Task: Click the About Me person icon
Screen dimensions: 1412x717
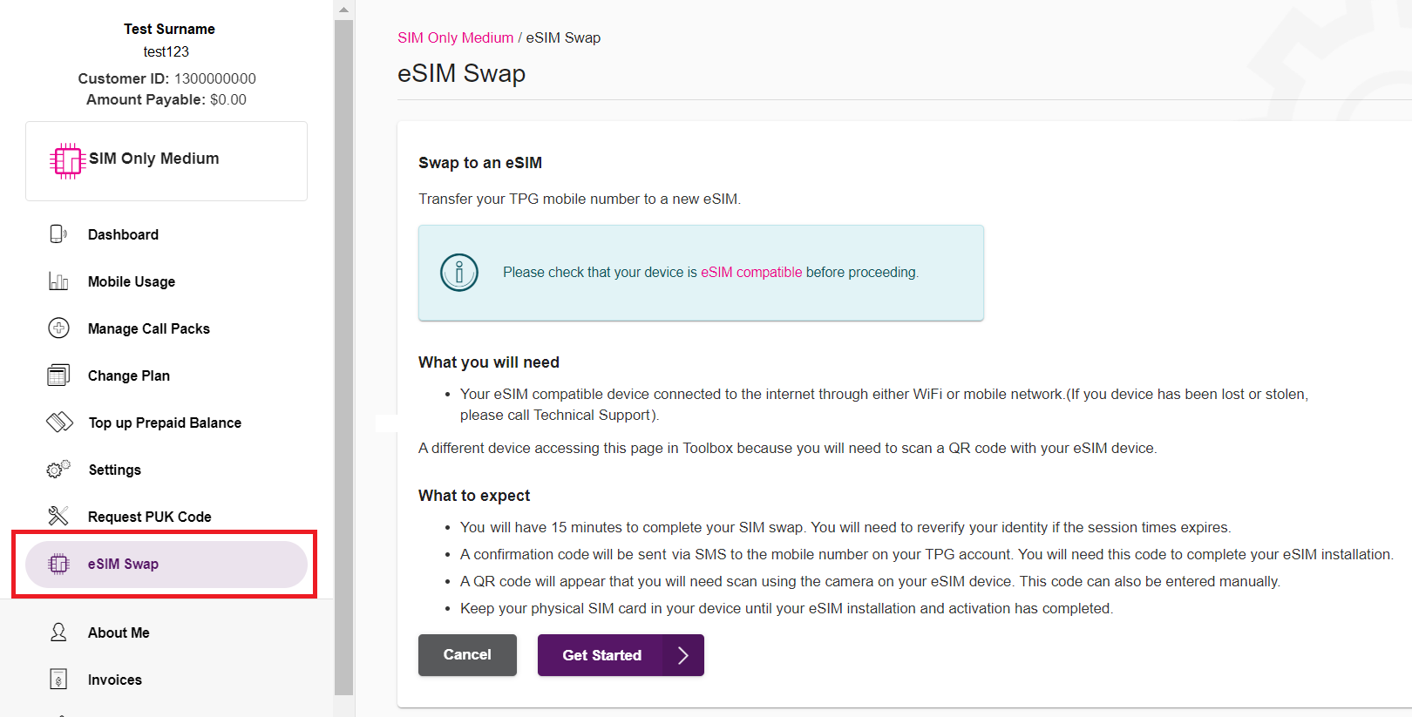Action: click(x=58, y=632)
